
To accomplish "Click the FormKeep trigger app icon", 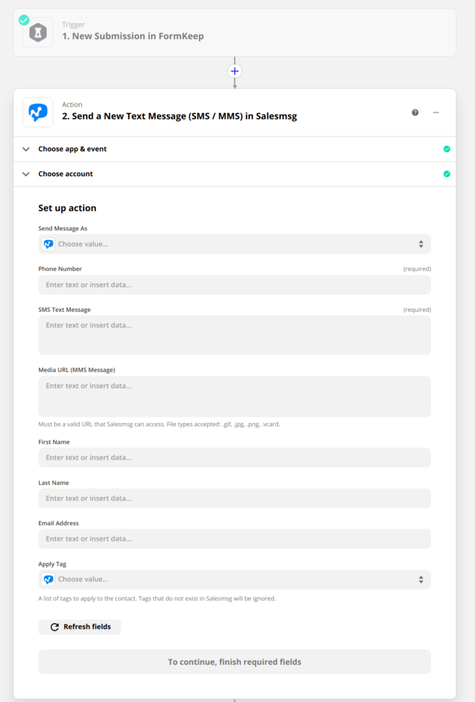I will pyautogui.click(x=38, y=32).
